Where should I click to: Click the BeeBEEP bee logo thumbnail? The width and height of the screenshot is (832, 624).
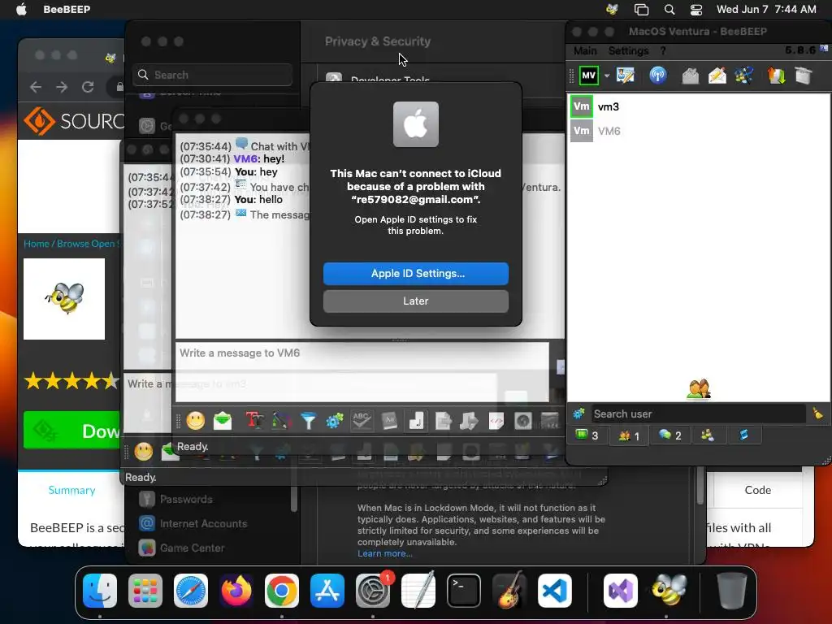64,299
